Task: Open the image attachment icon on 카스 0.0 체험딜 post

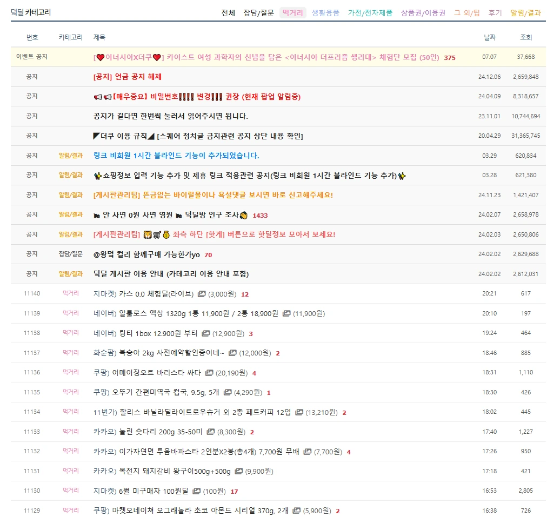Action: click(201, 294)
